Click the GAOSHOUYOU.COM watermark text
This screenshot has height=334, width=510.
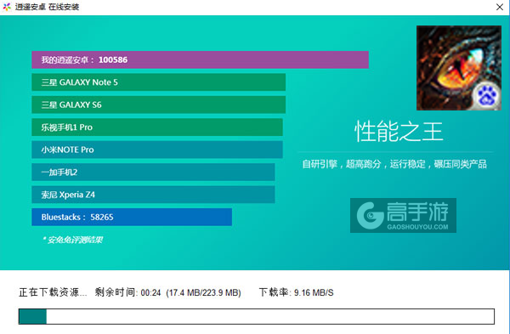[417, 227]
